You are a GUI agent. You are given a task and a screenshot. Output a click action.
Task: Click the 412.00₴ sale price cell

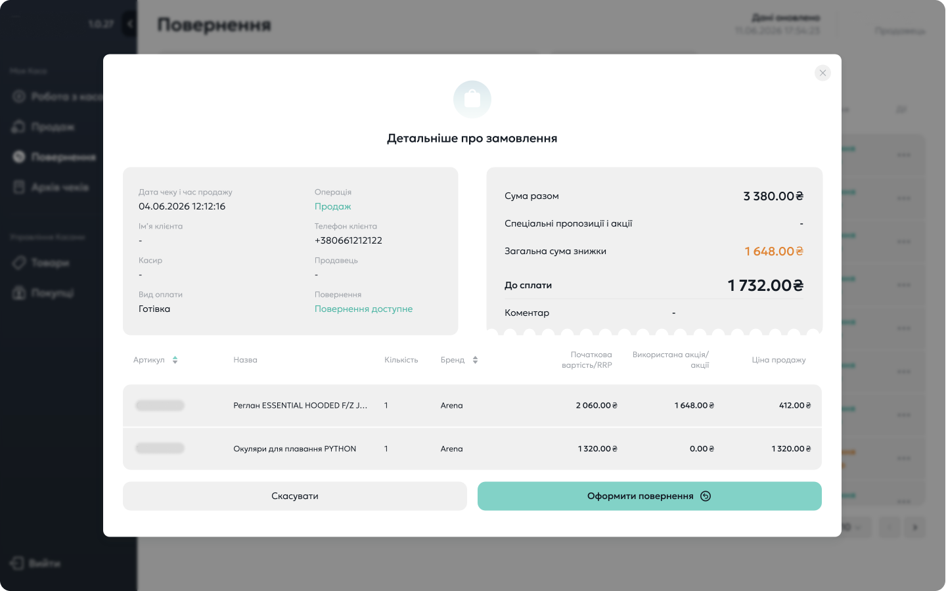tap(795, 406)
